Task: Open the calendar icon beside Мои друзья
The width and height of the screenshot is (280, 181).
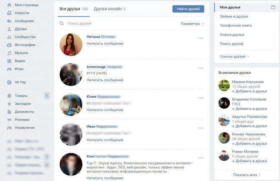Action: coord(273,7)
